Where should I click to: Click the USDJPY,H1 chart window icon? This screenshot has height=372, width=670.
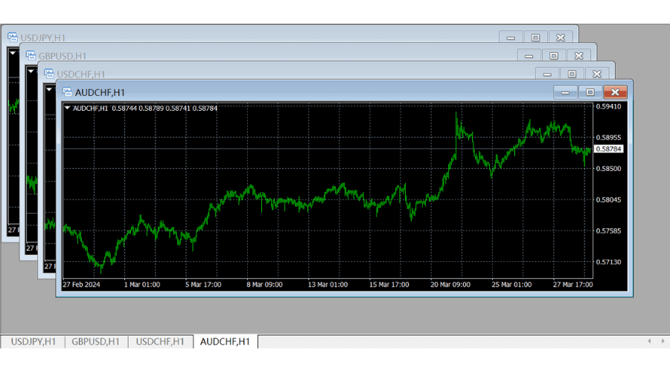(x=13, y=36)
